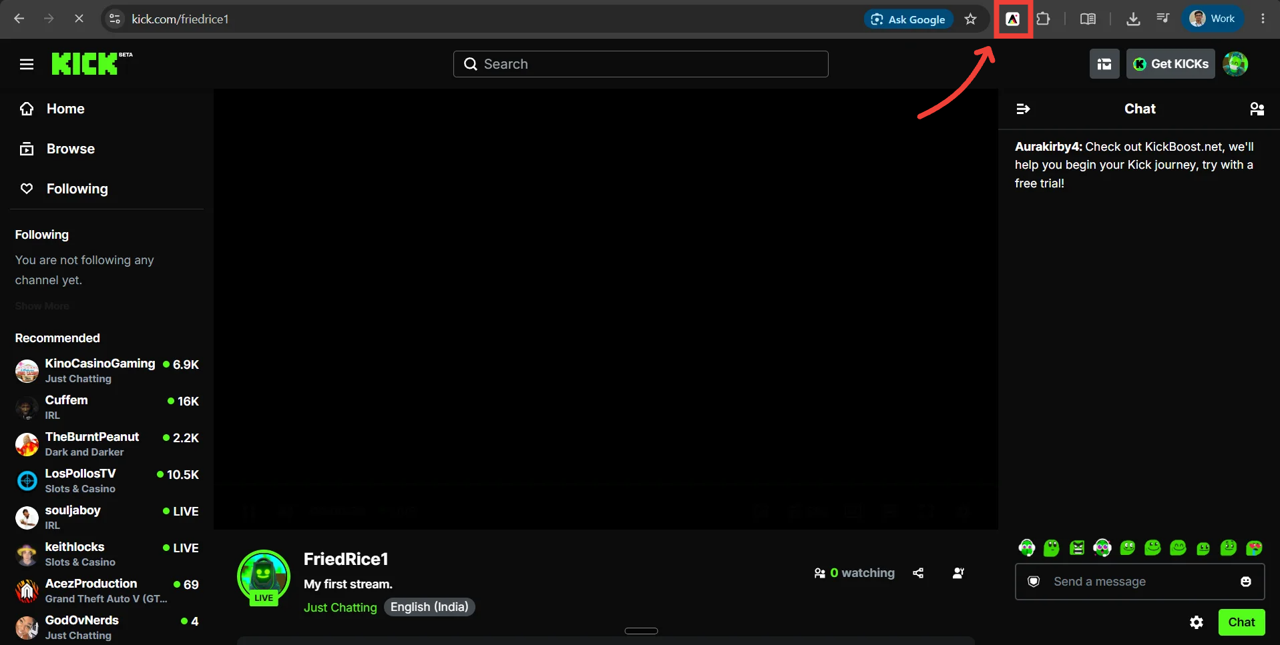Click the Ask Google button
This screenshot has width=1280, height=645.
tap(908, 19)
